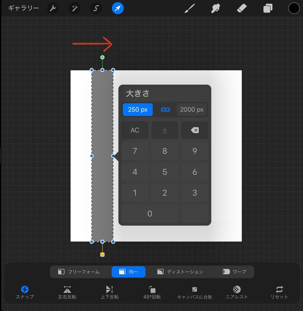Switch to Warp (ワープ) mode

click(234, 272)
